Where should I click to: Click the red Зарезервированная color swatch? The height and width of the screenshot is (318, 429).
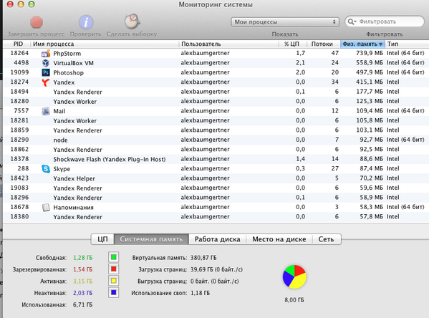click(114, 269)
